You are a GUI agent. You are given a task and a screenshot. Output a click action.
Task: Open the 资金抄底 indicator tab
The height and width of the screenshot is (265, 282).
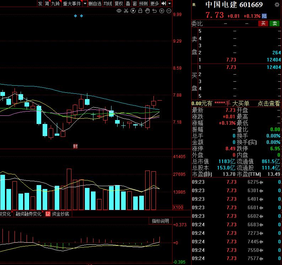point(60,214)
